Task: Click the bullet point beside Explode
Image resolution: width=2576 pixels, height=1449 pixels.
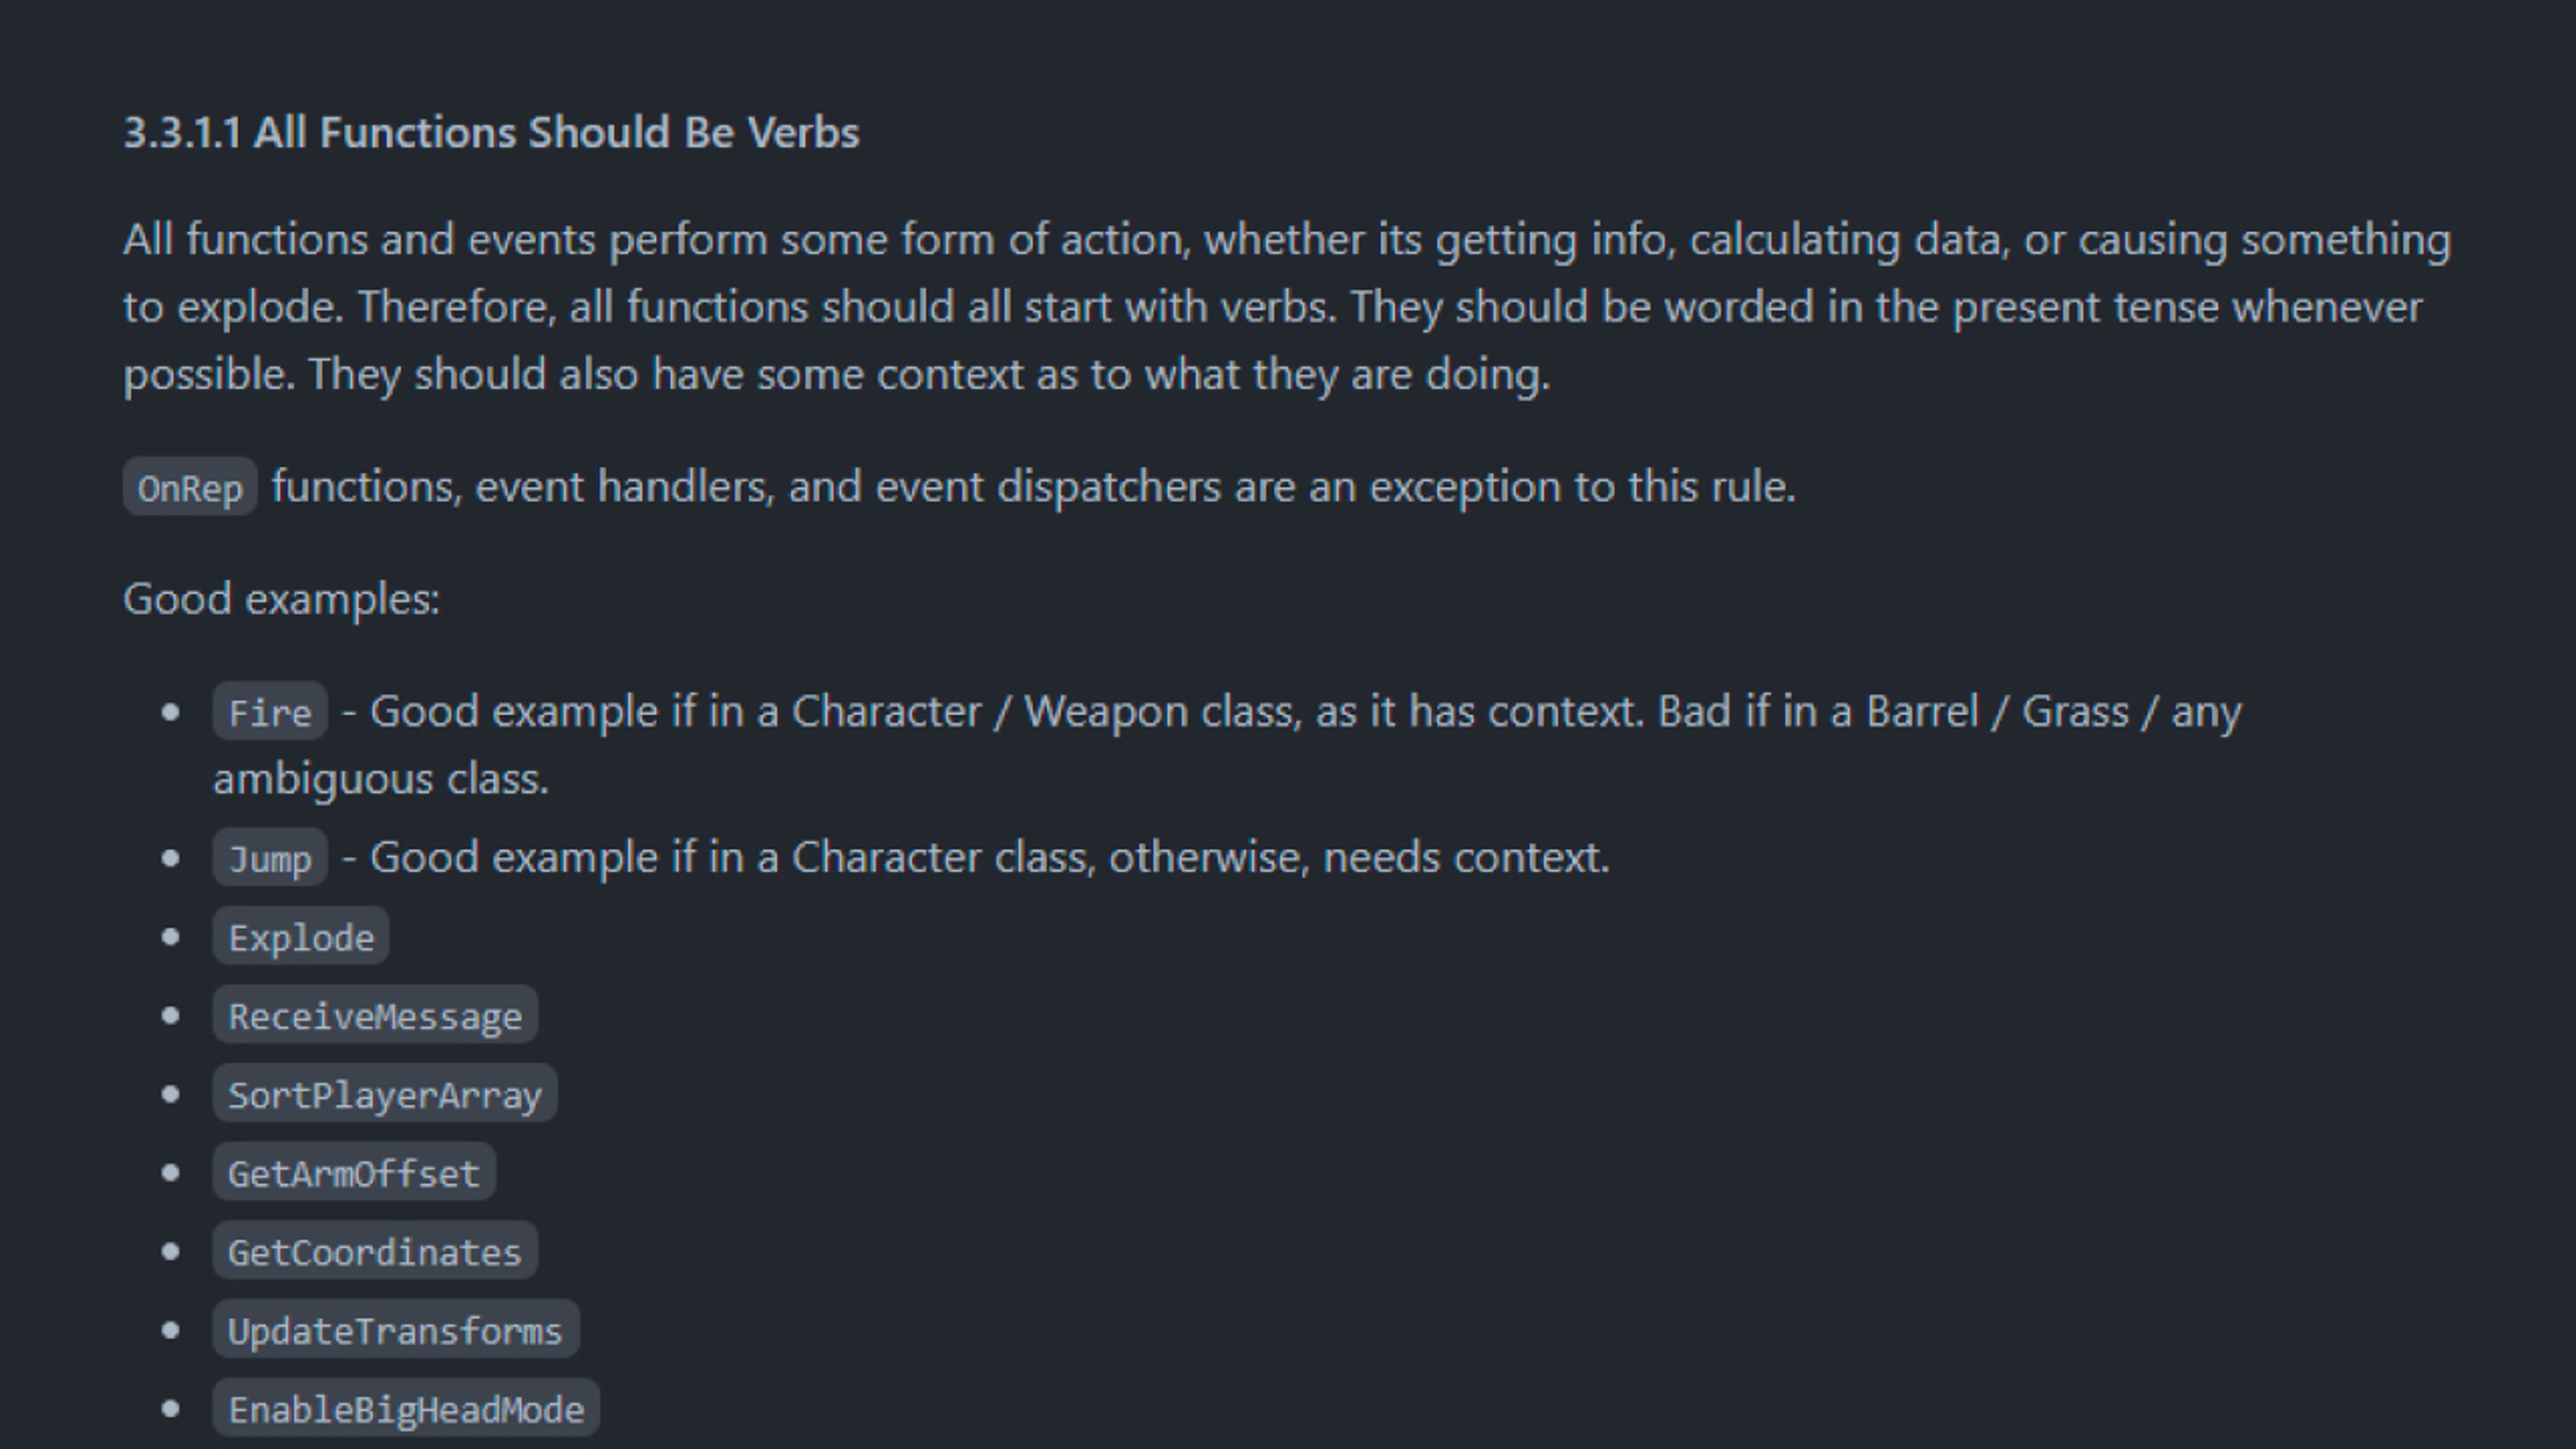Action: [170, 937]
